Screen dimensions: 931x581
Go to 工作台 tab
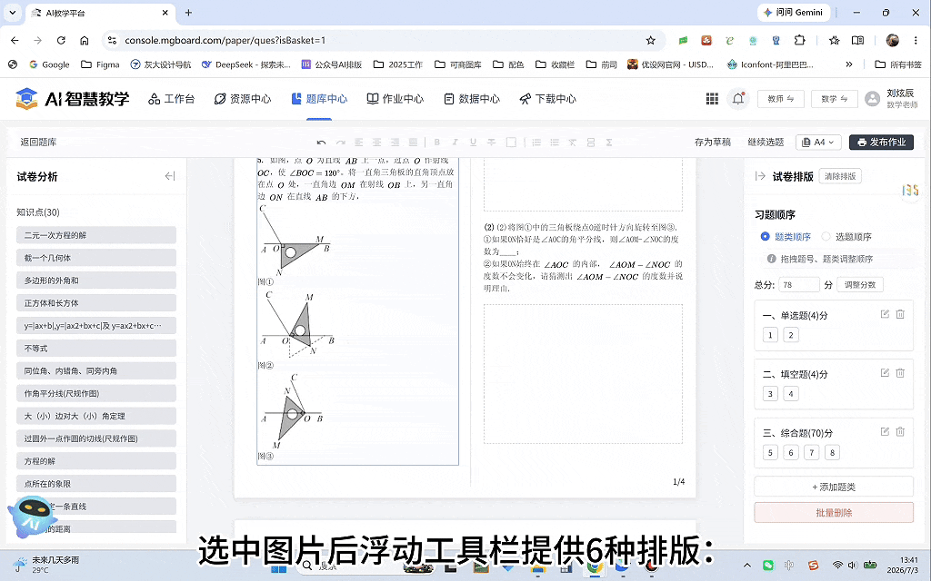tap(172, 99)
